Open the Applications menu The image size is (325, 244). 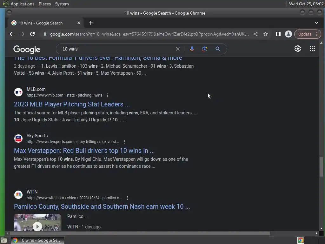pyautogui.click(x=23, y=4)
